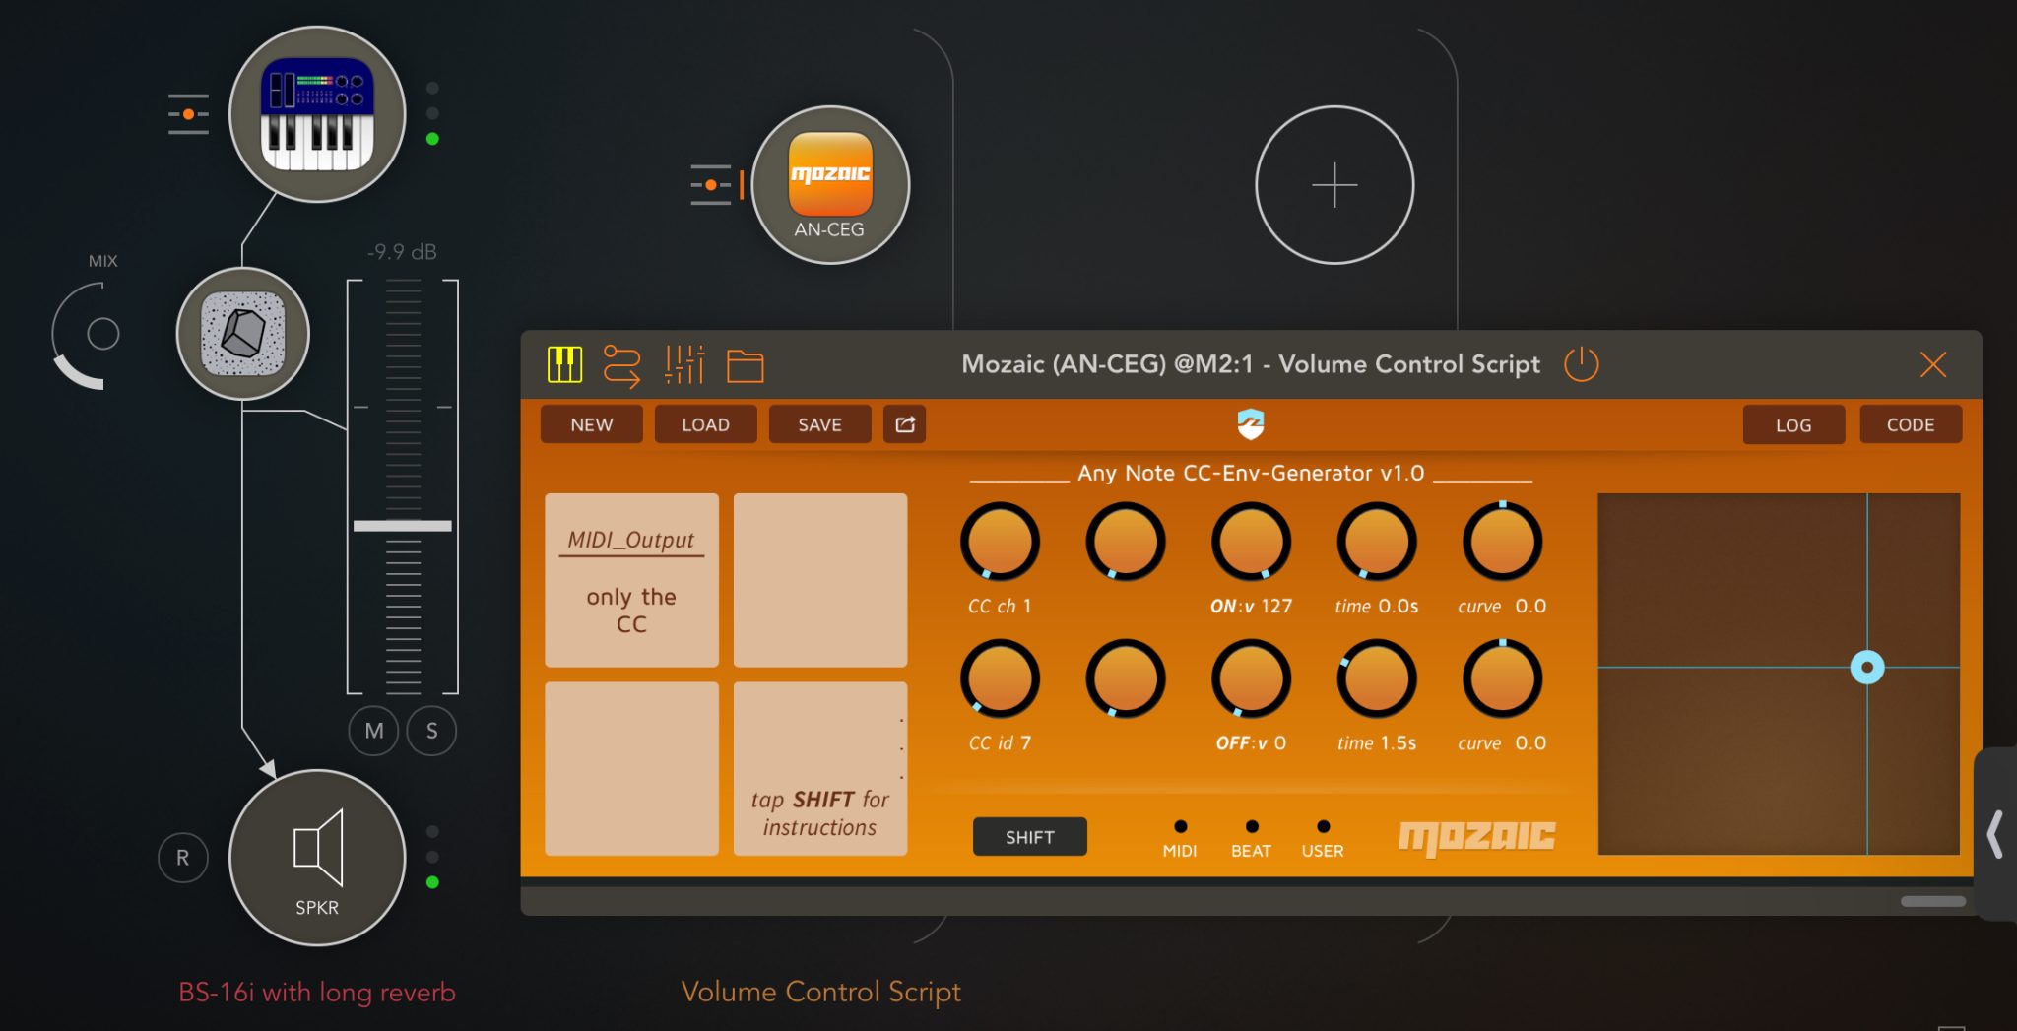Click the CC ch 1 knob

pos(1000,542)
